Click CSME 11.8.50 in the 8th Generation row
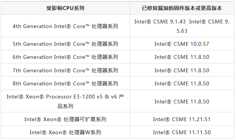Image resolution: width=236 pixels, height=140 pixels. (182, 83)
